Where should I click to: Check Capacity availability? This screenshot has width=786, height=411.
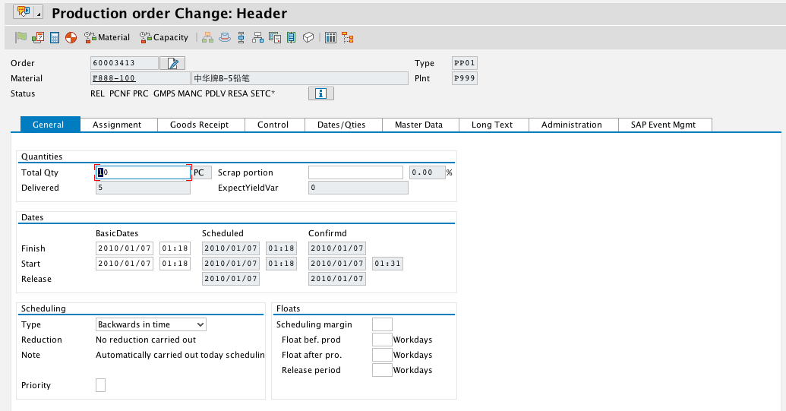pyautogui.click(x=164, y=37)
